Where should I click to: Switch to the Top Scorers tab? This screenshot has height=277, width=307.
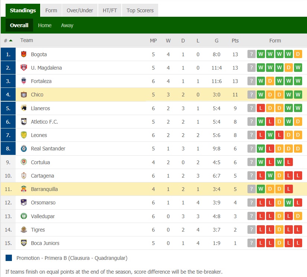click(140, 10)
